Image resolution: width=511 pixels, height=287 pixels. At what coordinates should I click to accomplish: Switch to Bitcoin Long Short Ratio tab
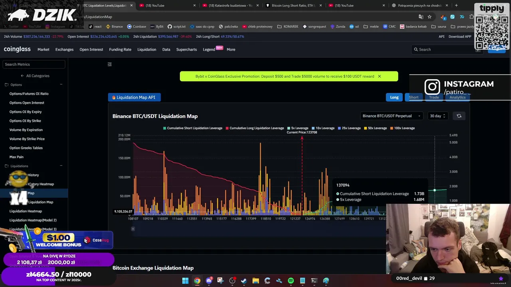[293, 6]
